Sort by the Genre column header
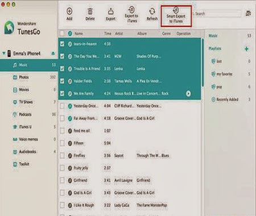 tap(166, 34)
